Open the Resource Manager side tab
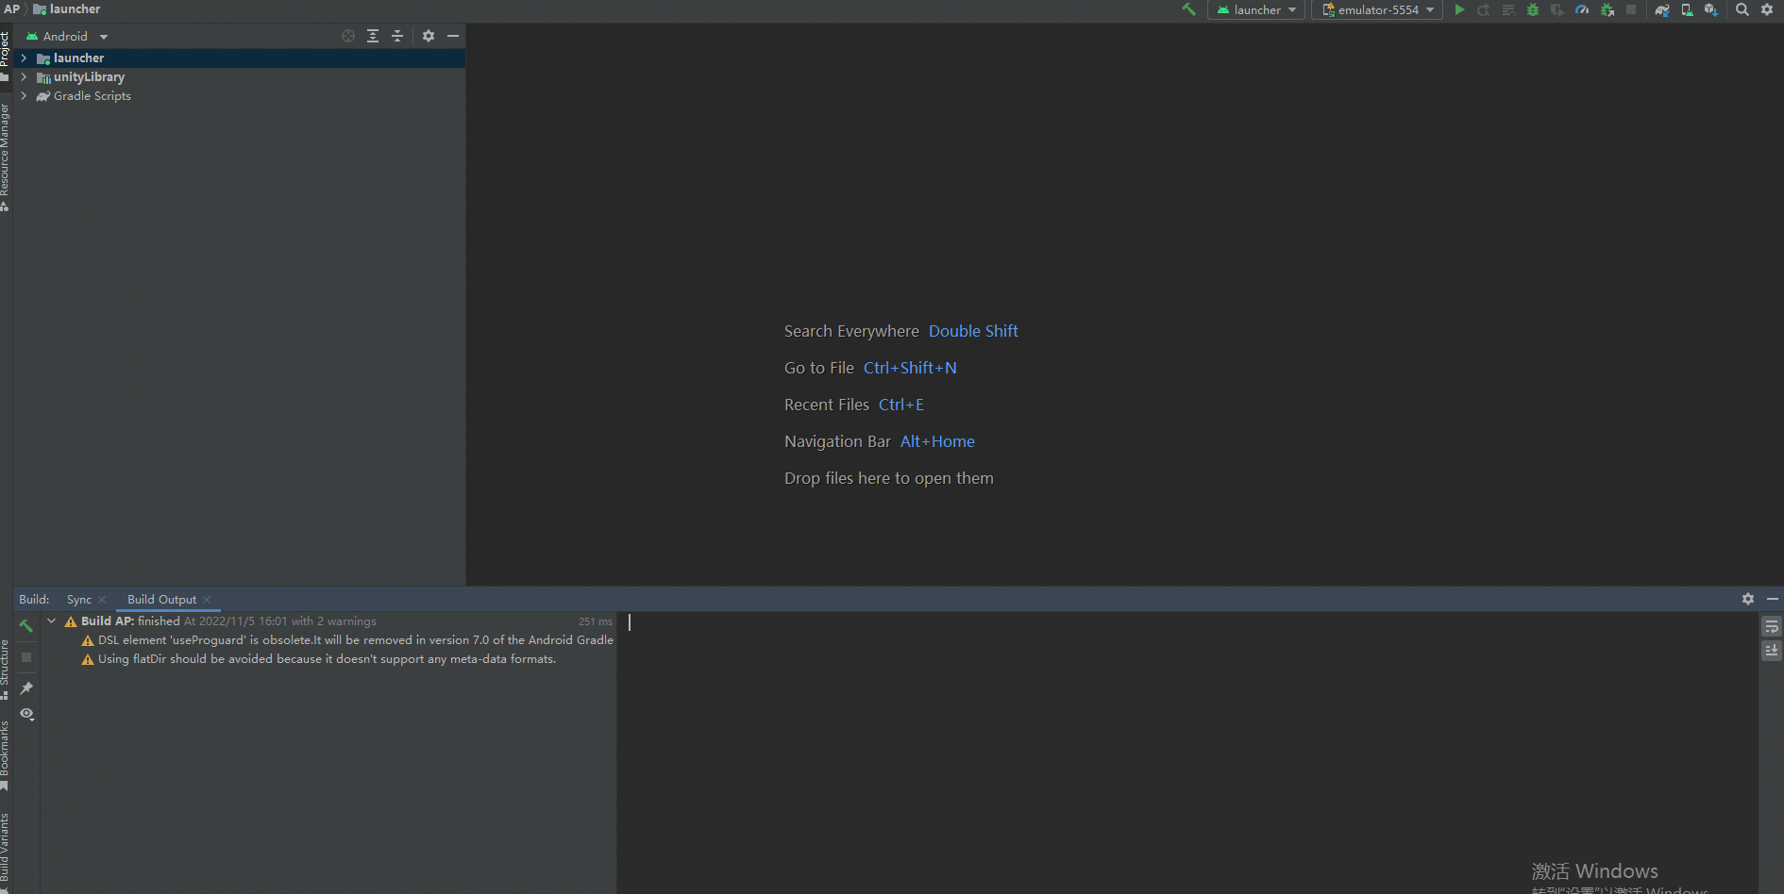This screenshot has width=1784, height=894. coord(5,157)
